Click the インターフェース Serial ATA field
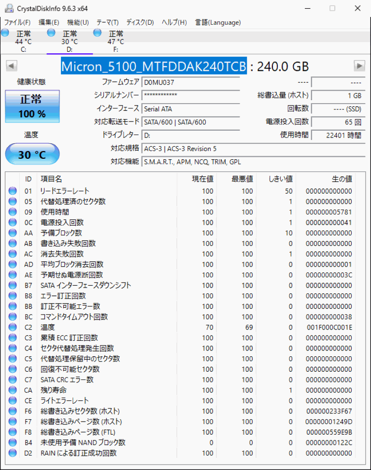Viewport: 371px width, 470px height. [x=191, y=109]
